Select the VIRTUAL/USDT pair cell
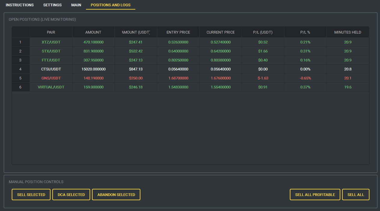This screenshot has width=380, height=211. (51, 87)
